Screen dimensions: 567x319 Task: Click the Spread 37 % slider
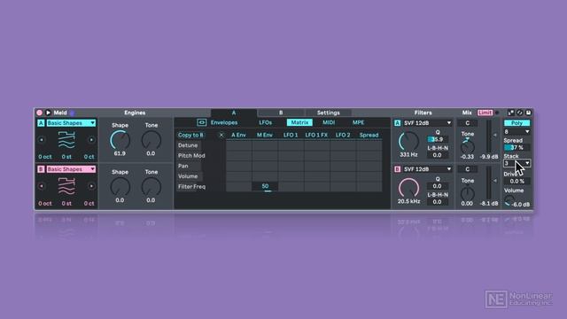pos(517,148)
